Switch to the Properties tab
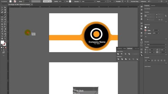Viewport: 168px width, 94px height. click(147, 5)
